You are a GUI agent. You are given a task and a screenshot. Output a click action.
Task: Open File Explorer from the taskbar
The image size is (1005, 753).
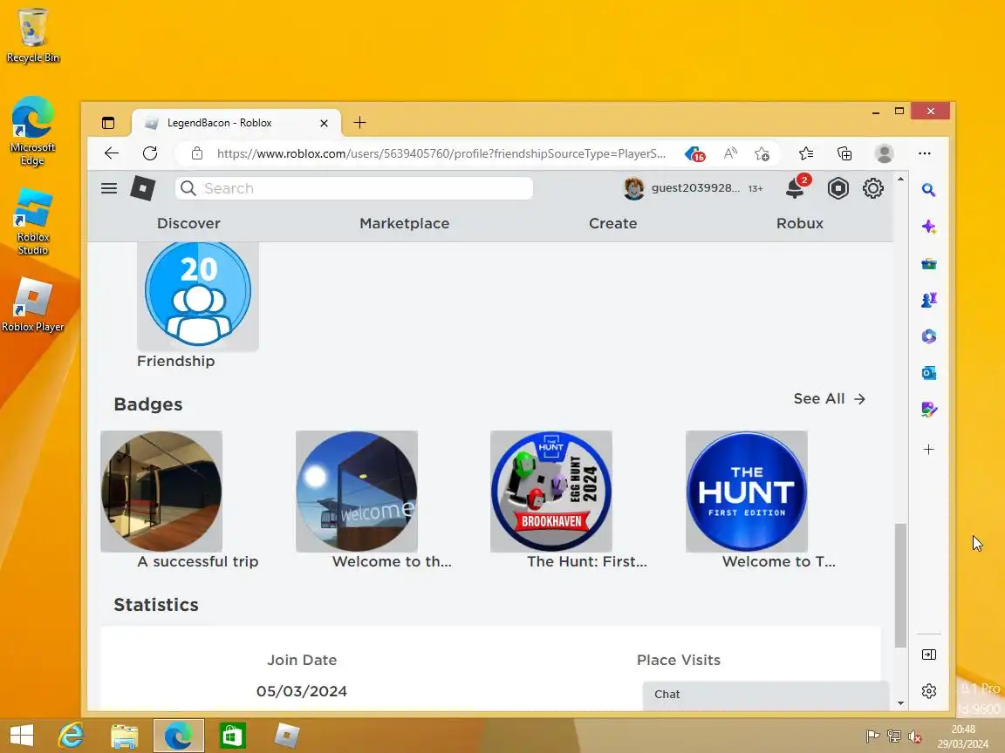coord(125,736)
